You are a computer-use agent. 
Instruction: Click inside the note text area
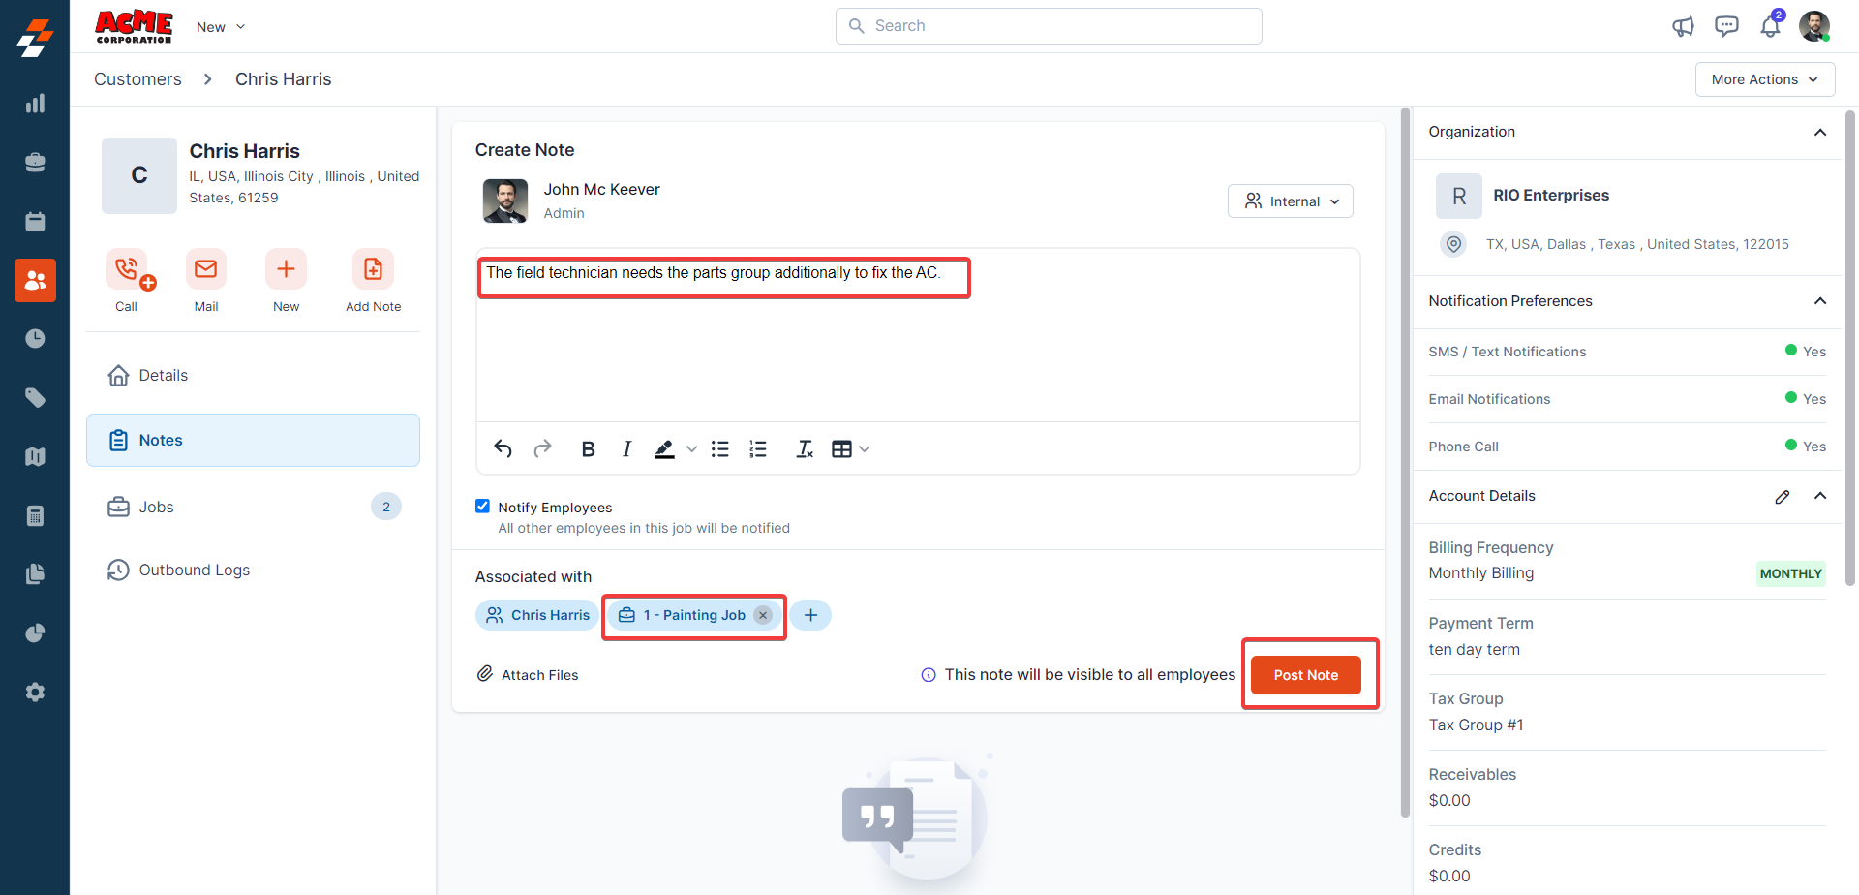pyautogui.click(x=918, y=335)
